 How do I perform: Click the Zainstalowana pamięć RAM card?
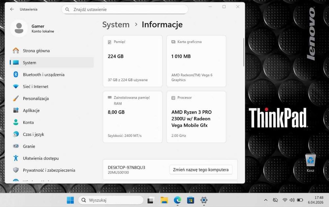(133, 117)
